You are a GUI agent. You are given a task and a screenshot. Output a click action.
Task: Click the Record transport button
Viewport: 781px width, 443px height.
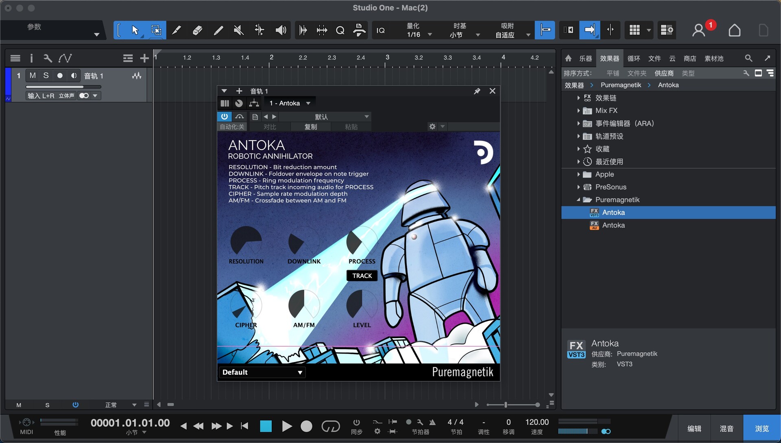(306, 426)
